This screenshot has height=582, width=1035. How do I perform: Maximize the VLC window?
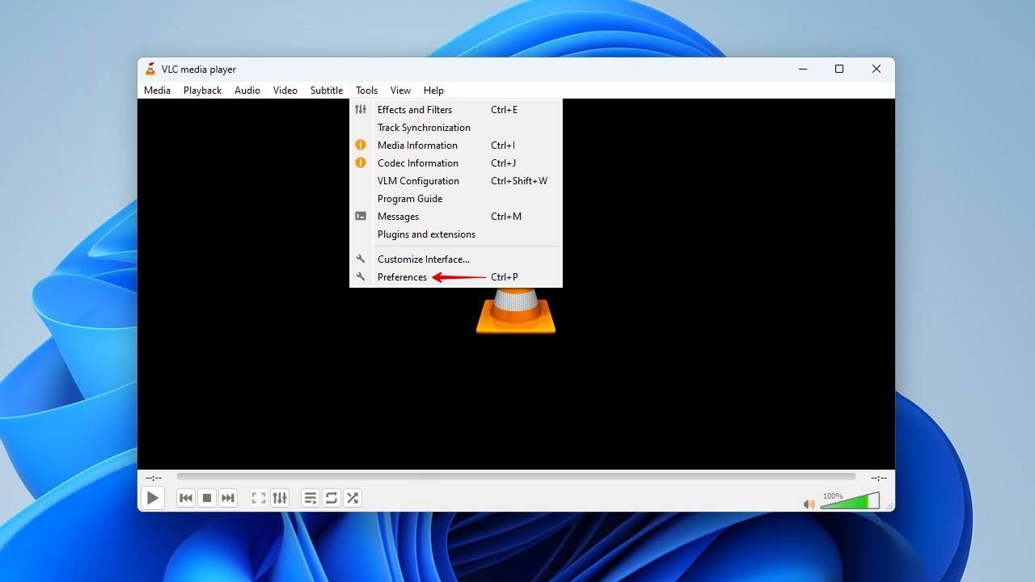[x=839, y=70]
